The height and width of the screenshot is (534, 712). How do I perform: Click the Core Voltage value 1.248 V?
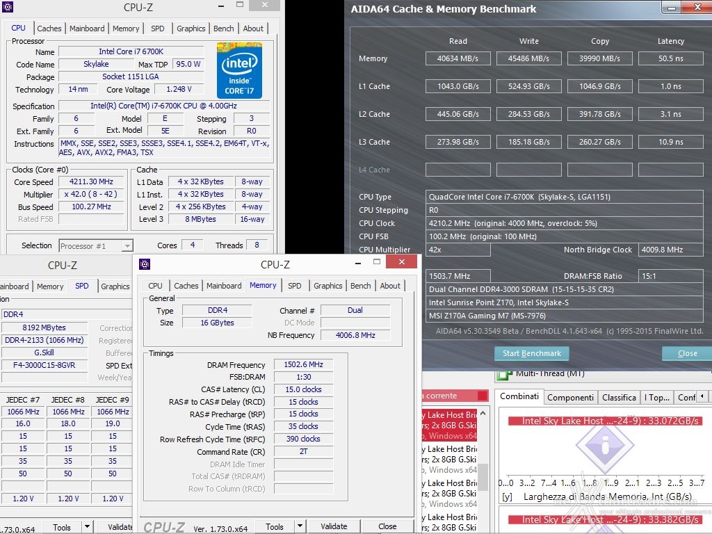[x=179, y=90]
